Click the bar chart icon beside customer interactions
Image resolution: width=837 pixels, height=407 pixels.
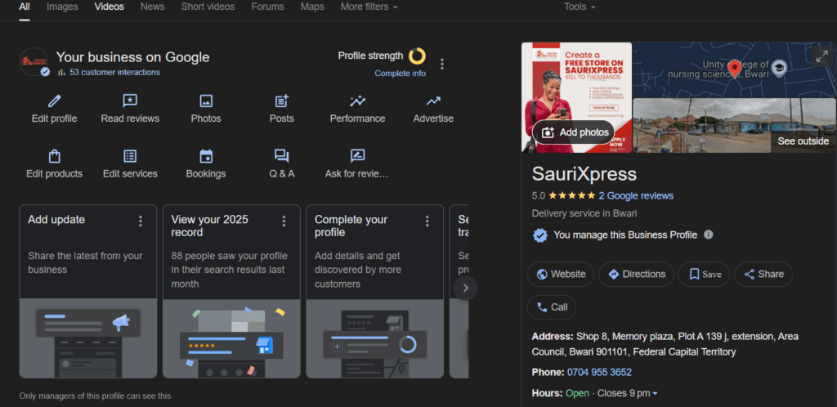(x=61, y=72)
